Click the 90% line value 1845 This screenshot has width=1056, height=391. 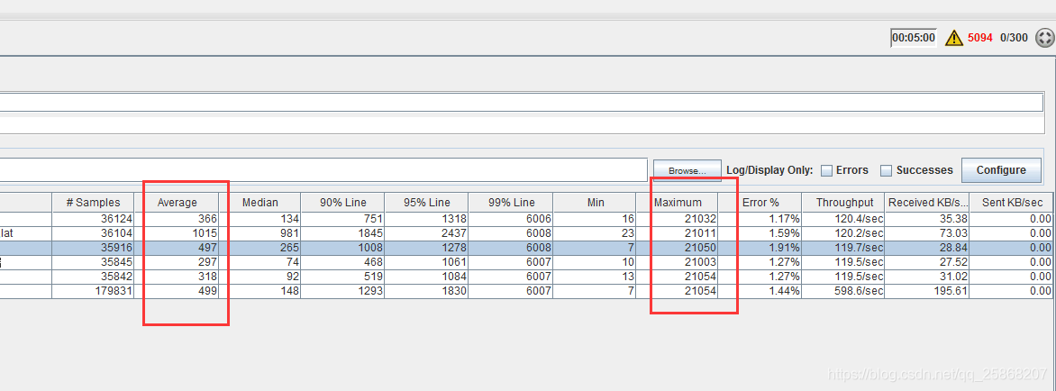coord(342,232)
